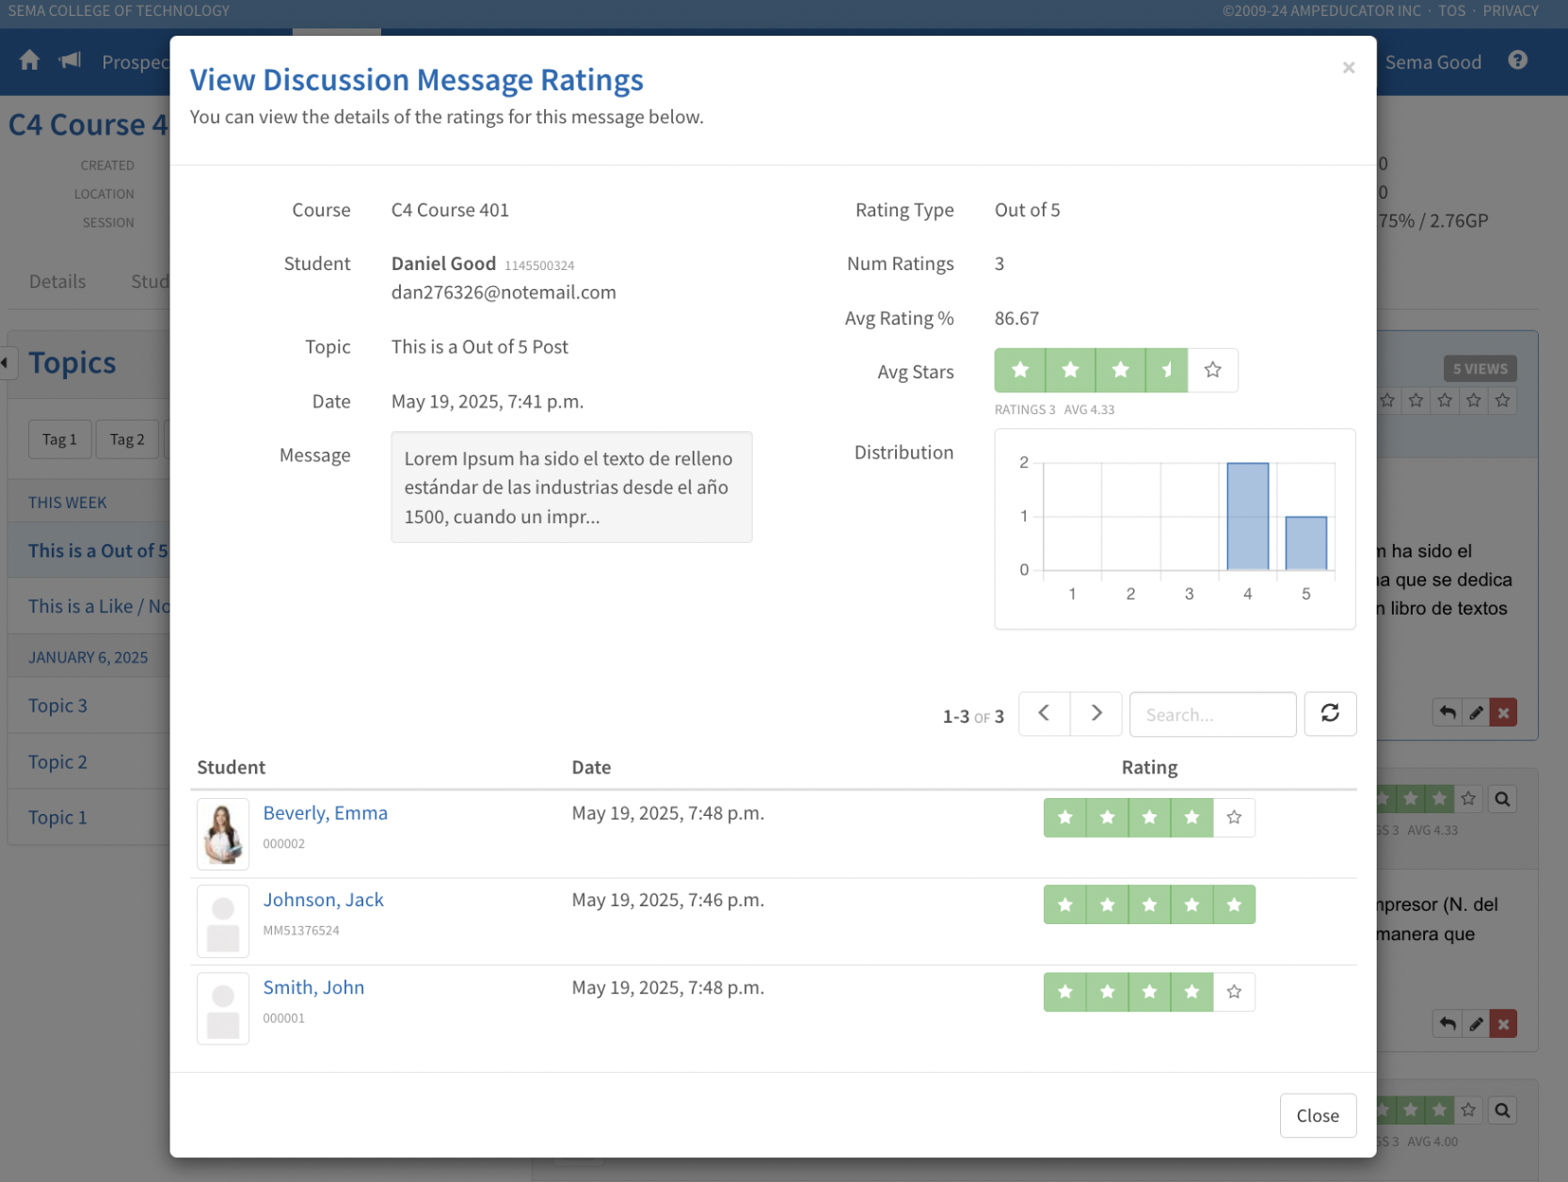Open Beverly, Emma student link

coord(325,813)
